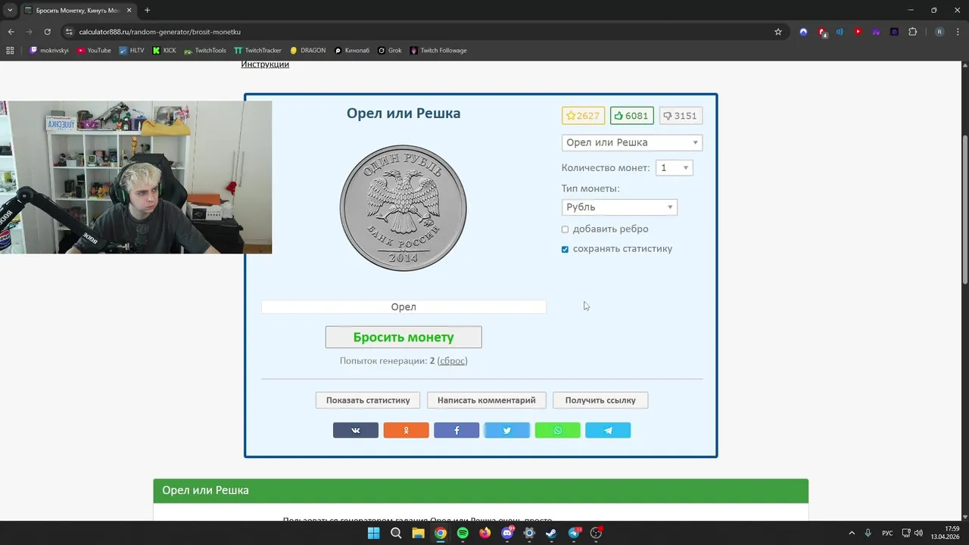Open taskbar Search
Image resolution: width=969 pixels, height=545 pixels.
click(396, 533)
